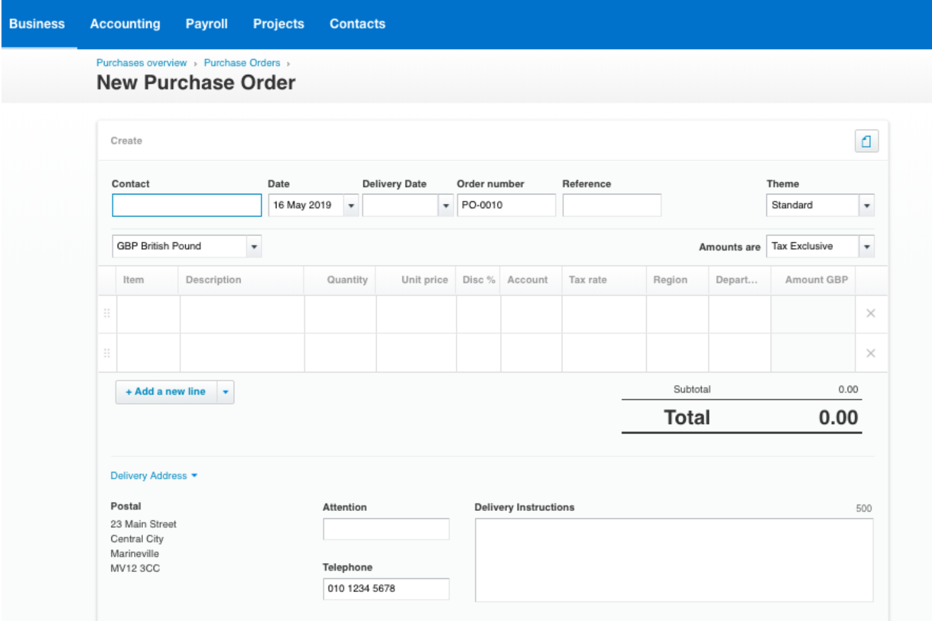The width and height of the screenshot is (932, 621).
Task: Click the first row Account cell
Action: 531,314
